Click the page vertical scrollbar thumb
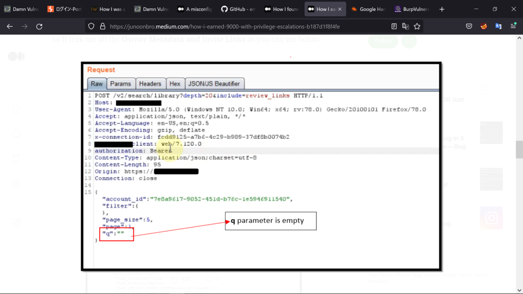The image size is (523, 294). (x=519, y=149)
